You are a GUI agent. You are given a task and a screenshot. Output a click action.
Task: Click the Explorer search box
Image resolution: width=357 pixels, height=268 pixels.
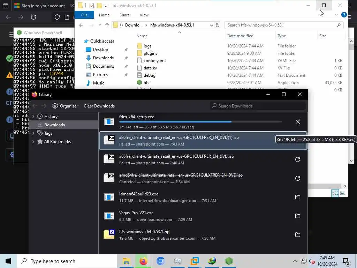tap(284, 25)
